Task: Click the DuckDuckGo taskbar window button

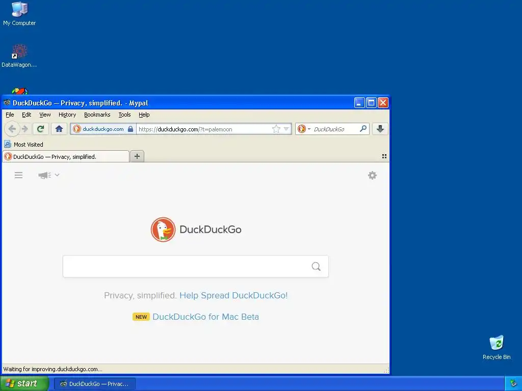Action: [94, 384]
